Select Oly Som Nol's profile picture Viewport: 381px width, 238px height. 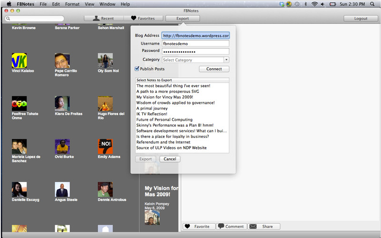click(x=105, y=61)
